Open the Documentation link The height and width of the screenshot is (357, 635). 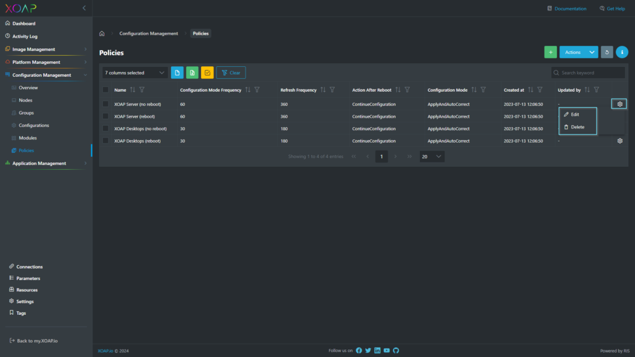coord(567,9)
